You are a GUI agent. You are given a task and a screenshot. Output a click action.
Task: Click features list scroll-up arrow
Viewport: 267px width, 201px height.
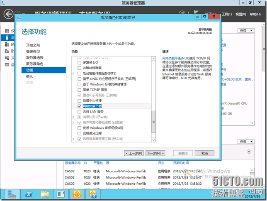tap(153, 59)
